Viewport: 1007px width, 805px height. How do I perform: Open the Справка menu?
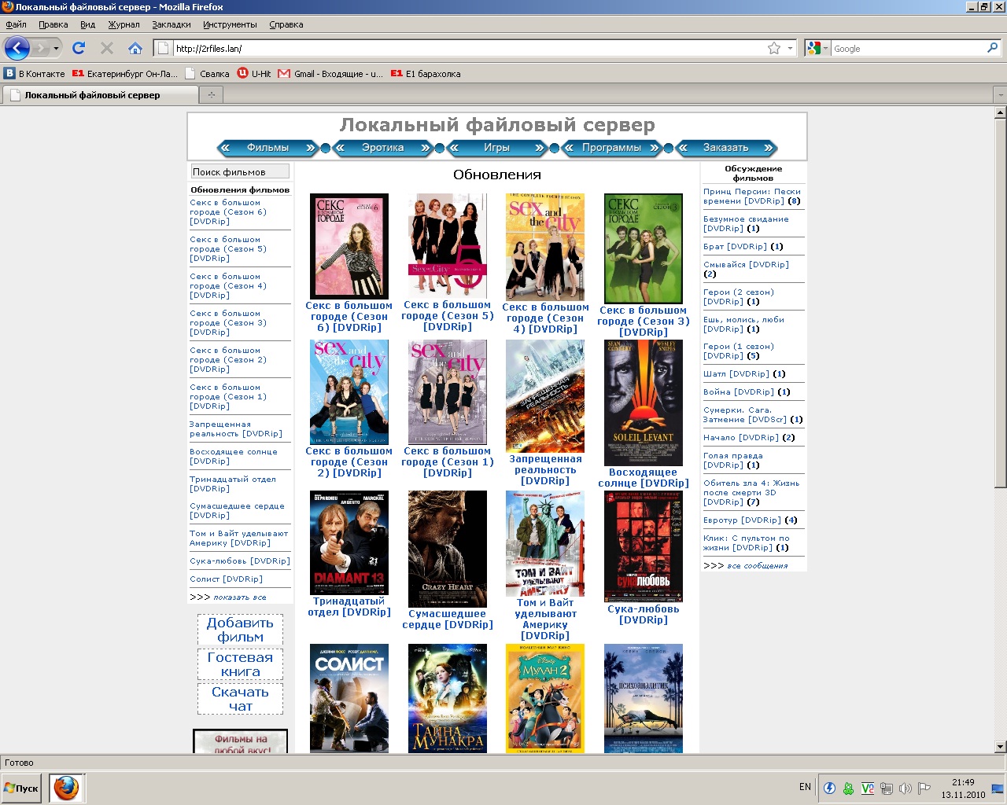click(286, 24)
